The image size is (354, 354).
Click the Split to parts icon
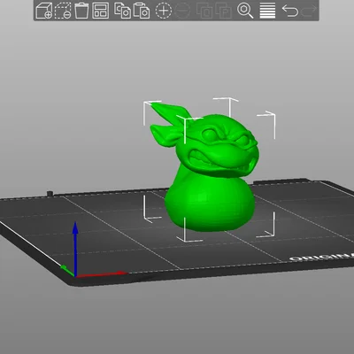[x=224, y=11]
